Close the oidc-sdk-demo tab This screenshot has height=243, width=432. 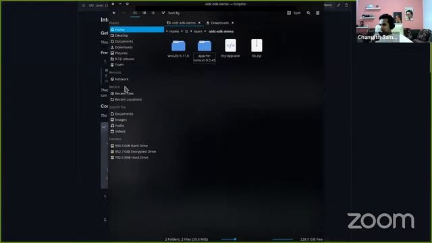click(200, 23)
